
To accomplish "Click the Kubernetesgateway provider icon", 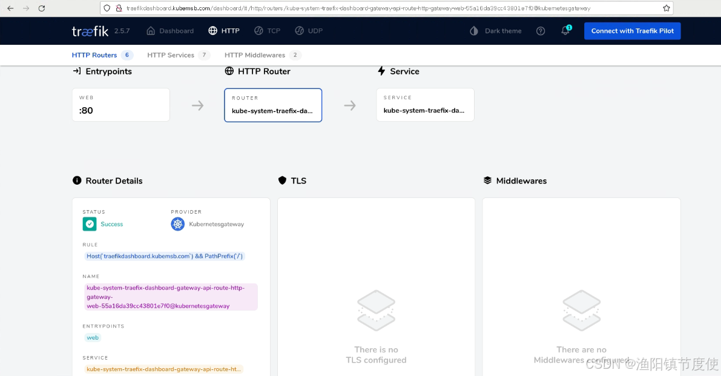I will (x=177, y=224).
